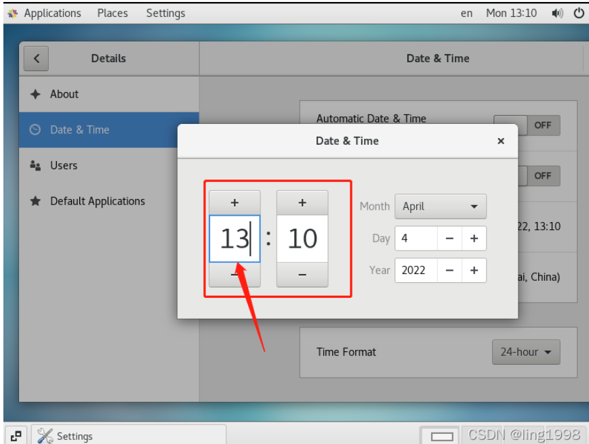Viewport: 589px width, 444px height.
Task: Click the About sparkle icon
Action: tap(35, 94)
